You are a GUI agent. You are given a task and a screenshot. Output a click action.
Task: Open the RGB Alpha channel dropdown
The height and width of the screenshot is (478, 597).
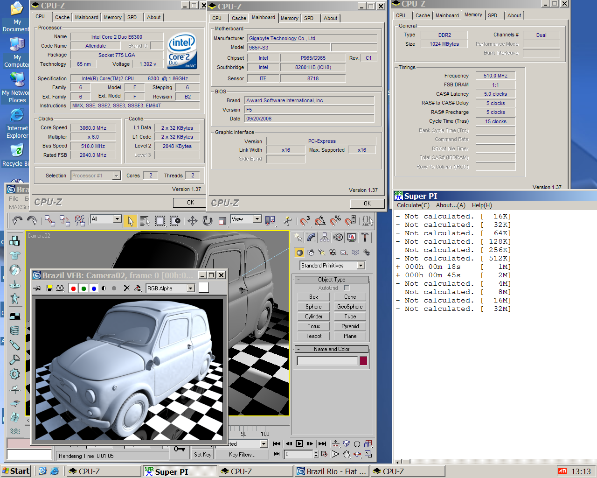(x=190, y=288)
